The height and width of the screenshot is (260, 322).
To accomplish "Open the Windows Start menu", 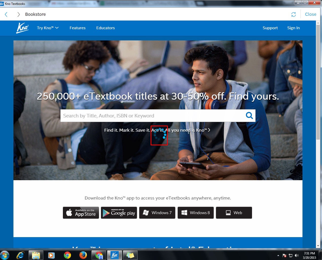I will [5, 255].
